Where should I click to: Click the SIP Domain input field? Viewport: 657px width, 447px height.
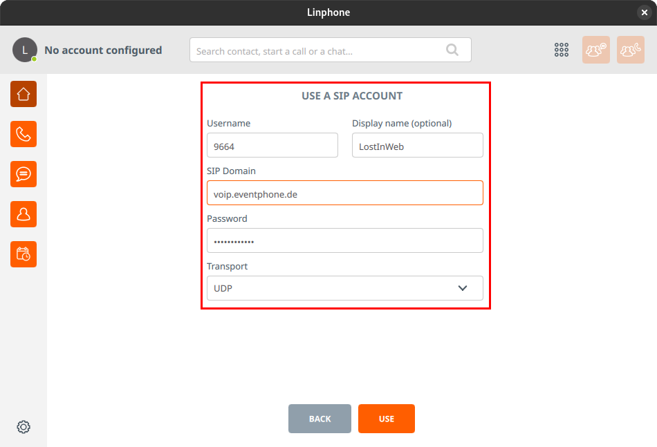[x=345, y=193]
